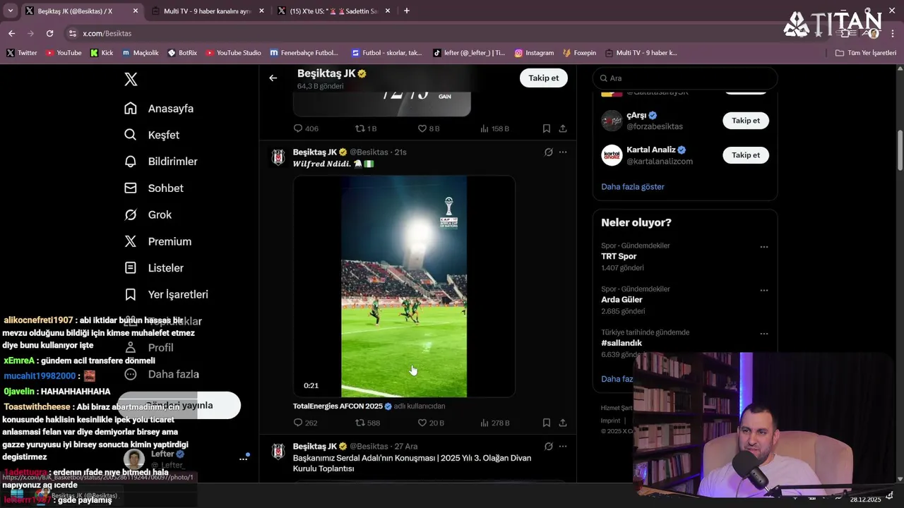Repost the Wilfred Ndidi post
The height and width of the screenshot is (508, 904).
point(367,423)
